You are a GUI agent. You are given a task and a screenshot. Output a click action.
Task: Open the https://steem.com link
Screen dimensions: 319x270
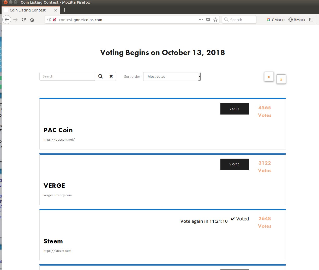click(57, 251)
